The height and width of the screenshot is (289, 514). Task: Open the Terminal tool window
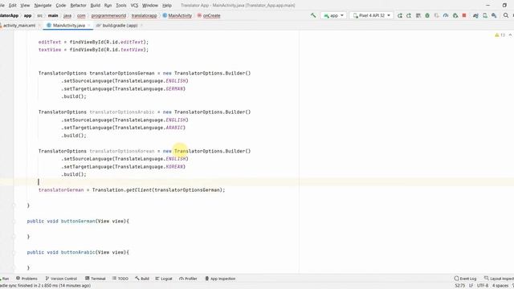point(96,279)
